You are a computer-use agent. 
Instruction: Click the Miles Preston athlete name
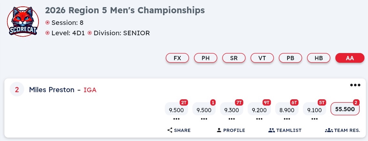click(52, 90)
